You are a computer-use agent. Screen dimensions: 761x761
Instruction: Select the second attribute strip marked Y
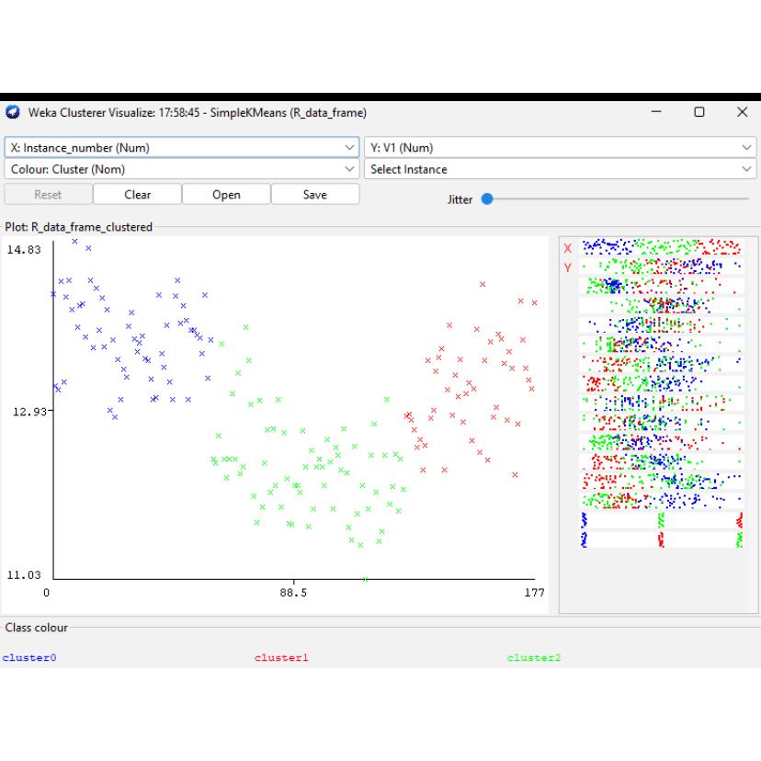[x=662, y=267]
